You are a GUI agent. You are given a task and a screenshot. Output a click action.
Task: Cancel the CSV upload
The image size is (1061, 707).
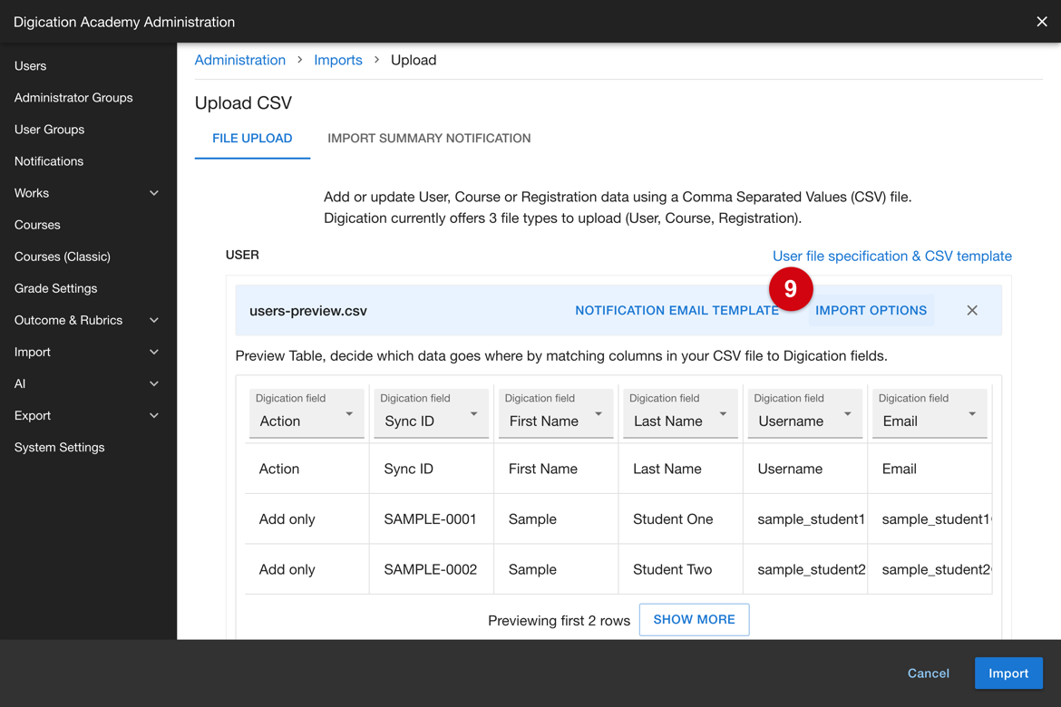(929, 673)
